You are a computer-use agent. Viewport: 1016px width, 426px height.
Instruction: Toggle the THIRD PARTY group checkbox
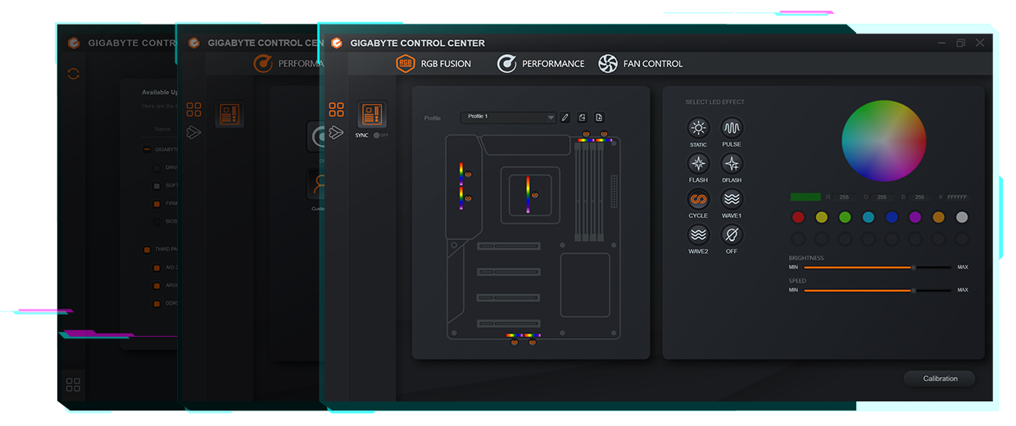(147, 249)
